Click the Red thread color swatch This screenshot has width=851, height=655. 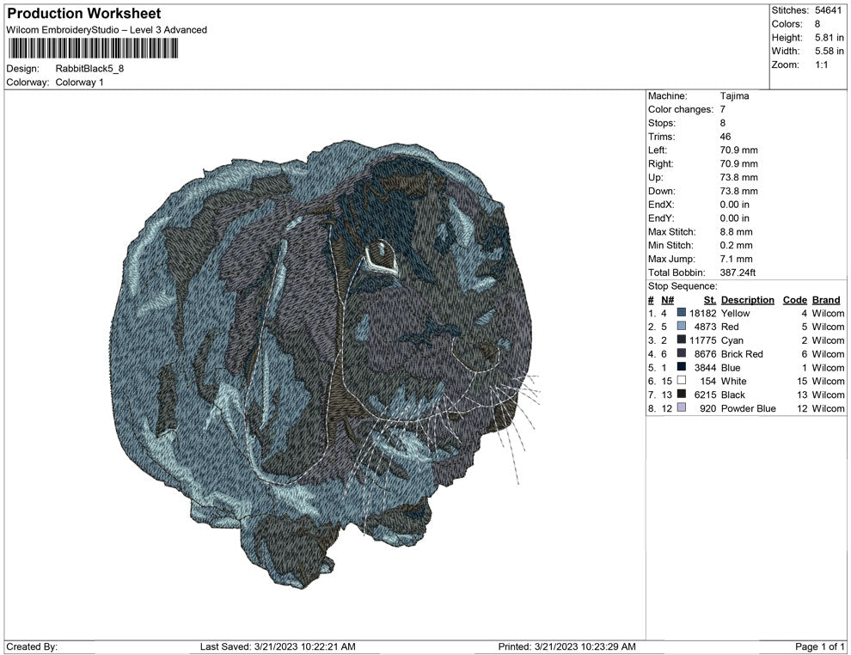click(x=682, y=327)
